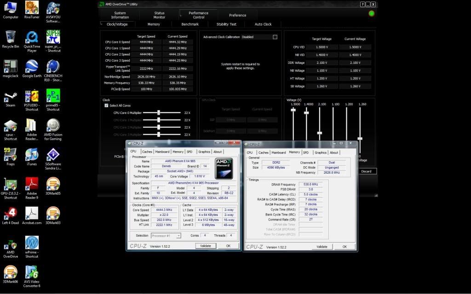The width and height of the screenshot is (471, 294).
Task: Open the Caches tab in the CPU-Z processor window
Action: point(147,152)
